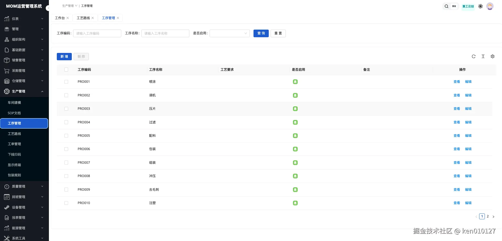The image size is (502, 241).
Task: Close the 工艺路线 tab
Action: [x=93, y=18]
